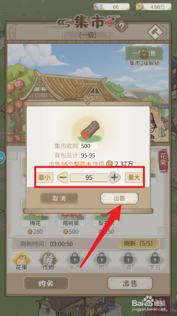Select the locked 肉 category icon
This screenshot has height=316, width=177.
coord(101,260)
